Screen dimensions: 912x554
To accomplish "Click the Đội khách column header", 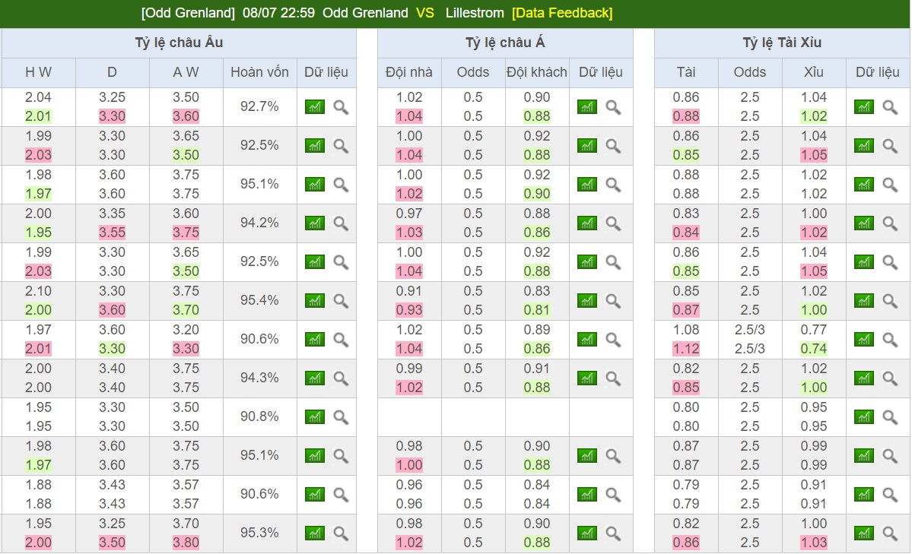I will tap(536, 72).
